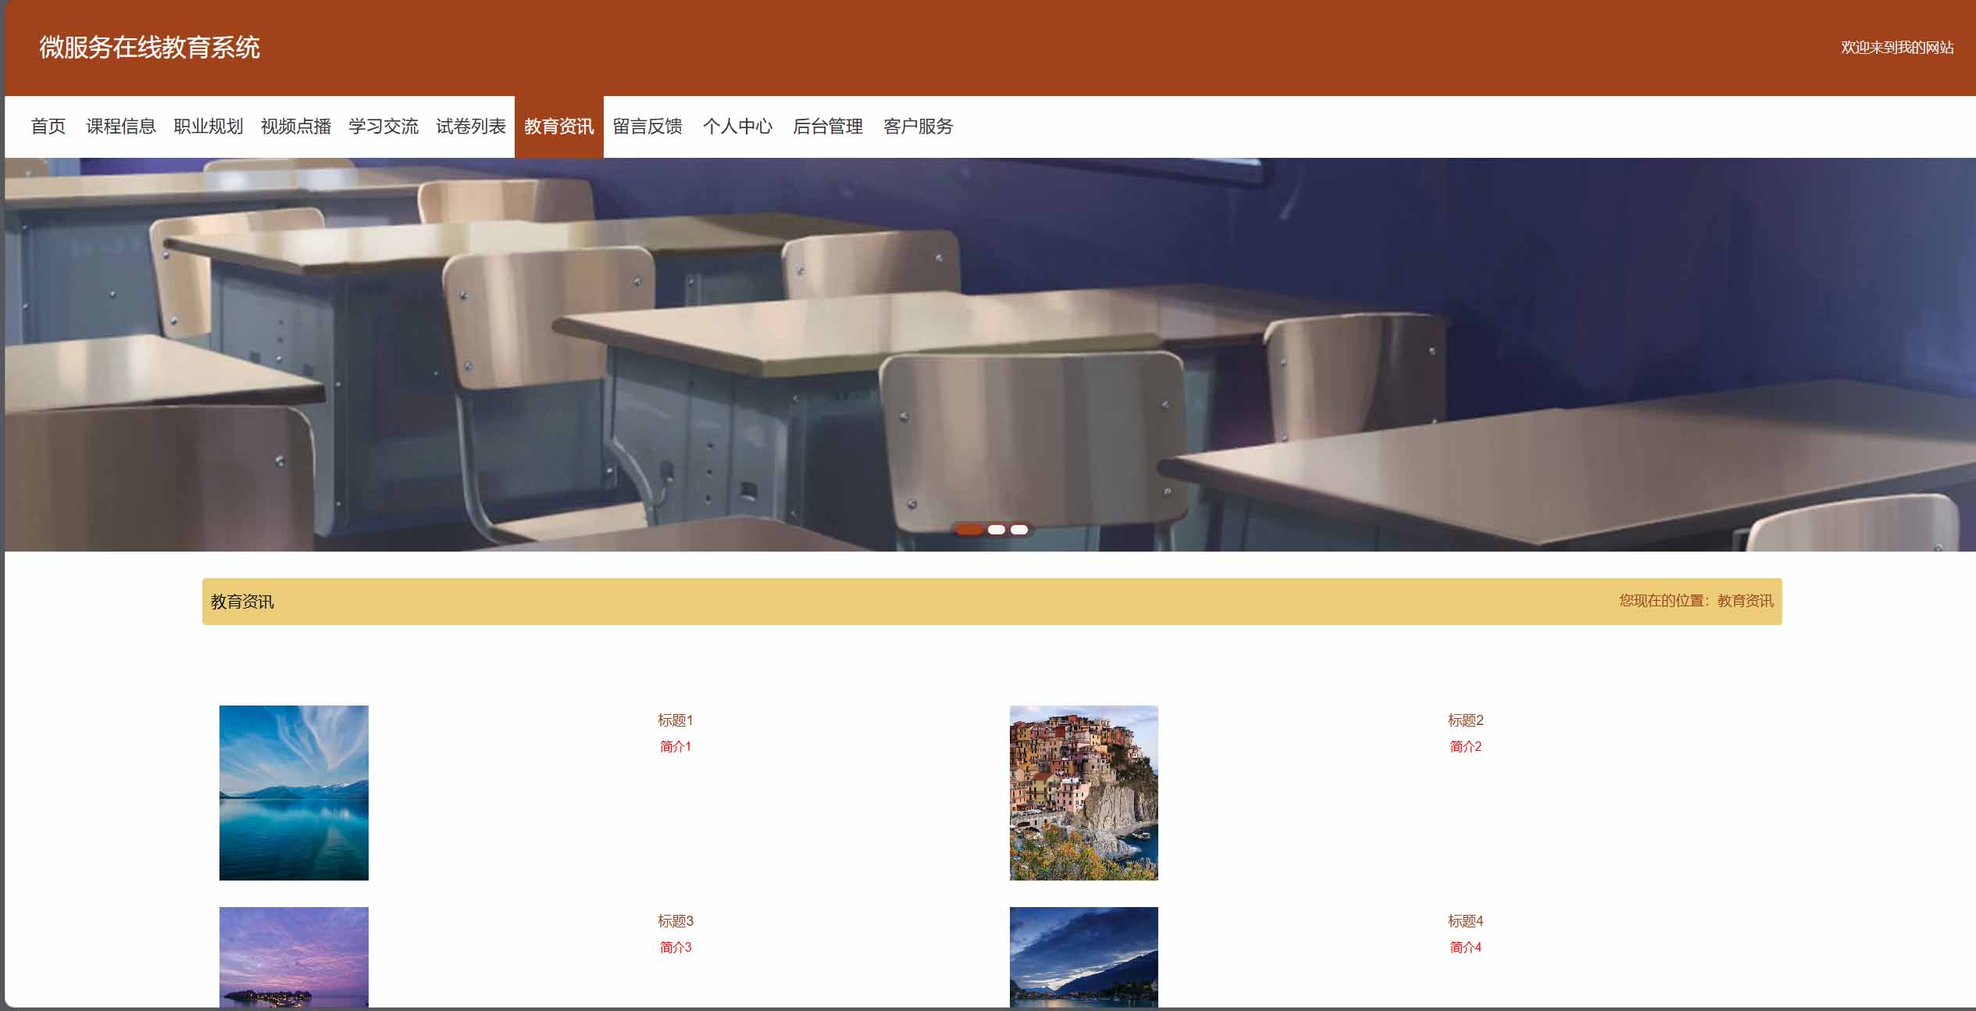Open the blue lake thumbnail for 标题1
This screenshot has height=1011, width=1976.
(294, 793)
